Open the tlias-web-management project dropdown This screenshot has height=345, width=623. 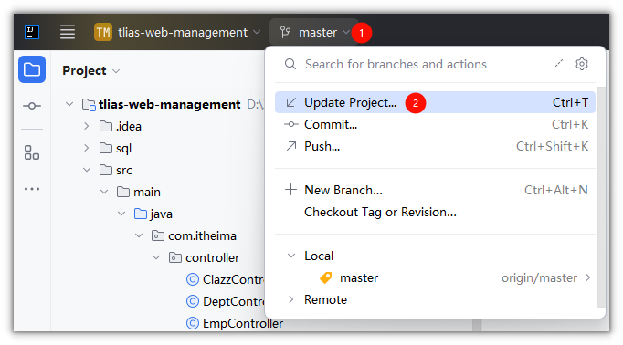pyautogui.click(x=177, y=32)
